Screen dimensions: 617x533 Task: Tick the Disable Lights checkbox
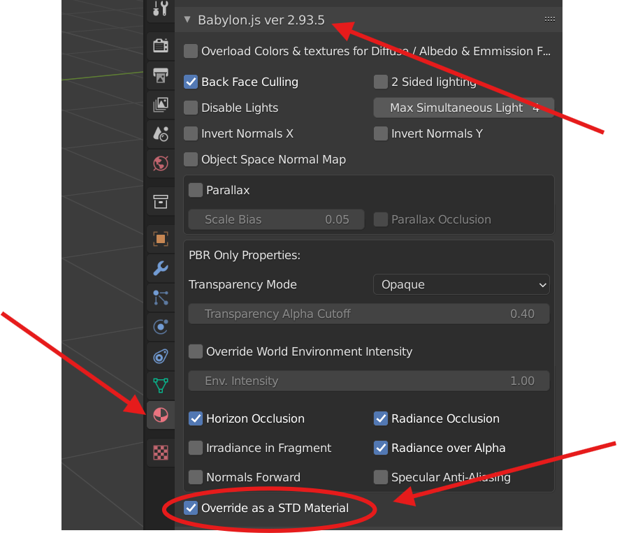click(x=191, y=108)
